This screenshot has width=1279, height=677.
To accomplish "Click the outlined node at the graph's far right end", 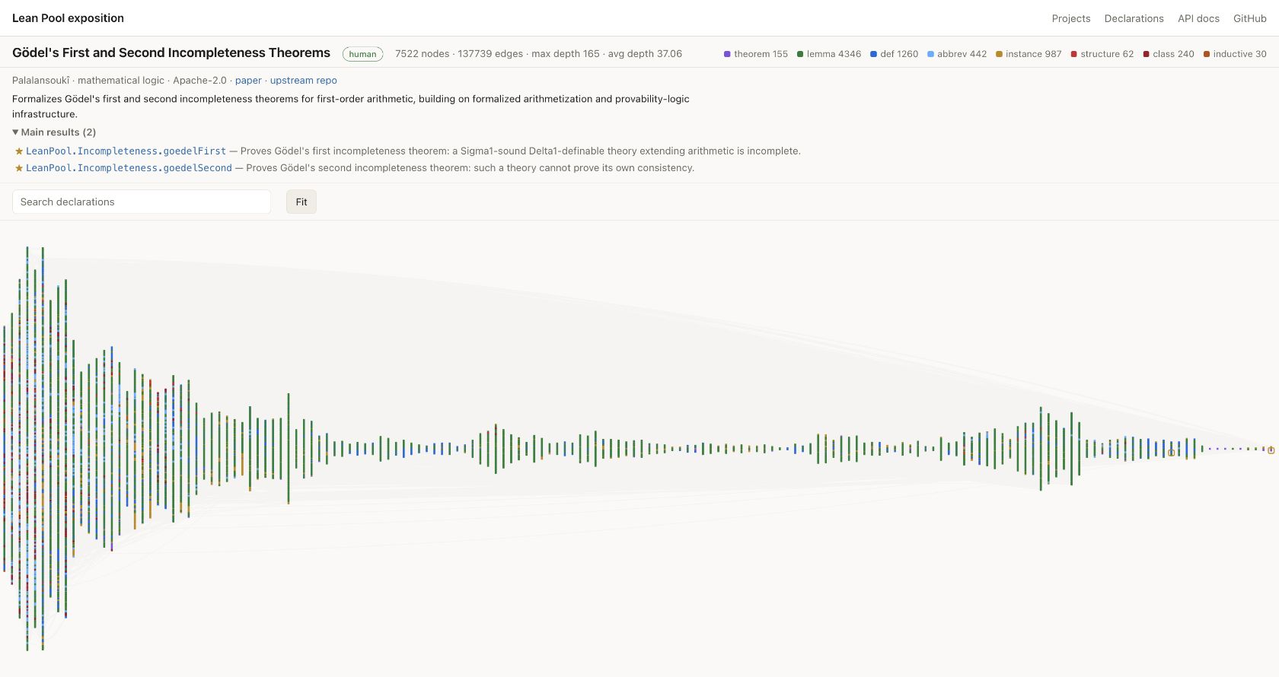I will [x=1271, y=450].
